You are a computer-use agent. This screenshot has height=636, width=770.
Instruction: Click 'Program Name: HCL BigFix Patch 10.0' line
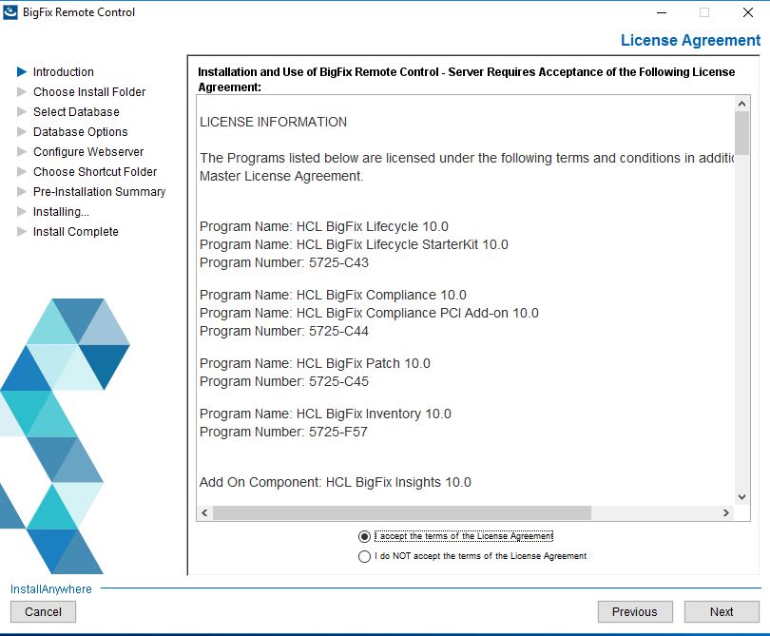(x=315, y=363)
